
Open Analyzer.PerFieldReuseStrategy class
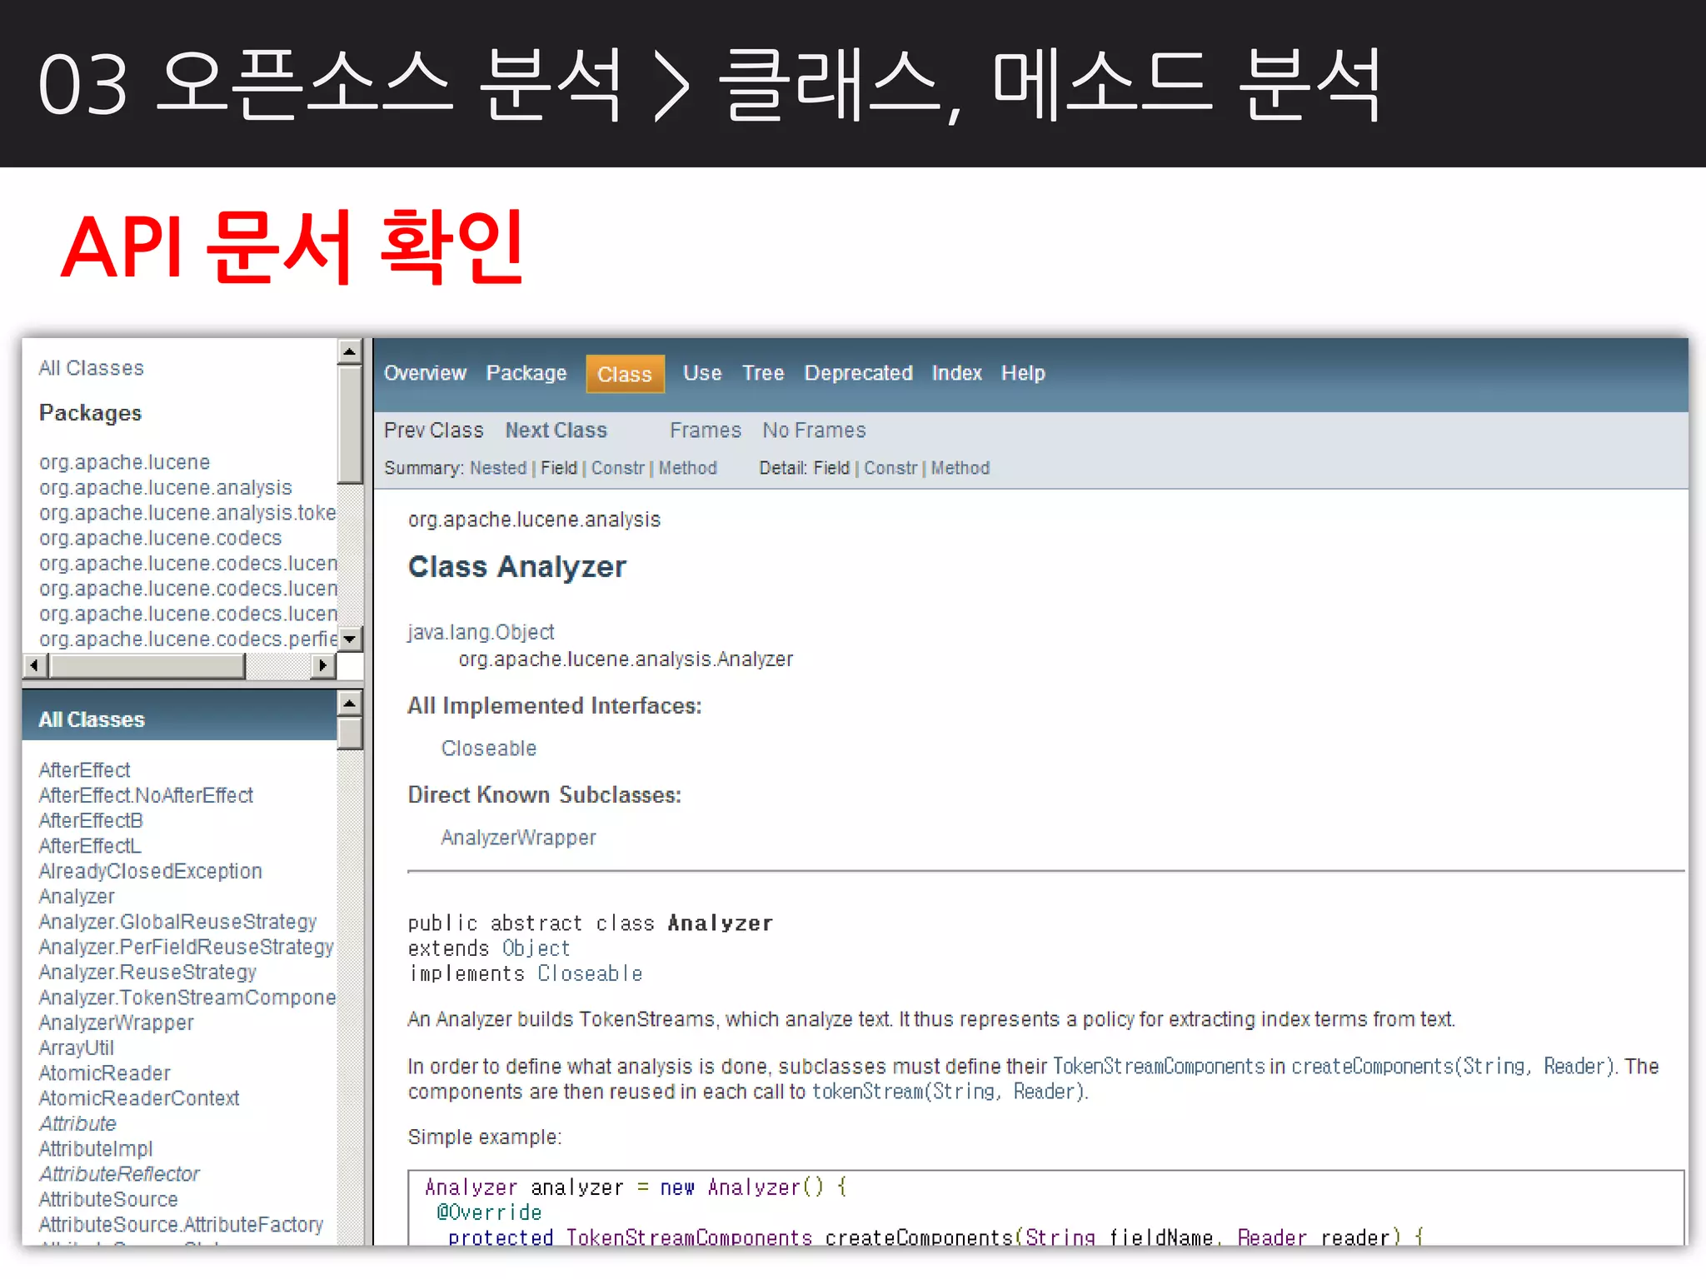click(186, 947)
